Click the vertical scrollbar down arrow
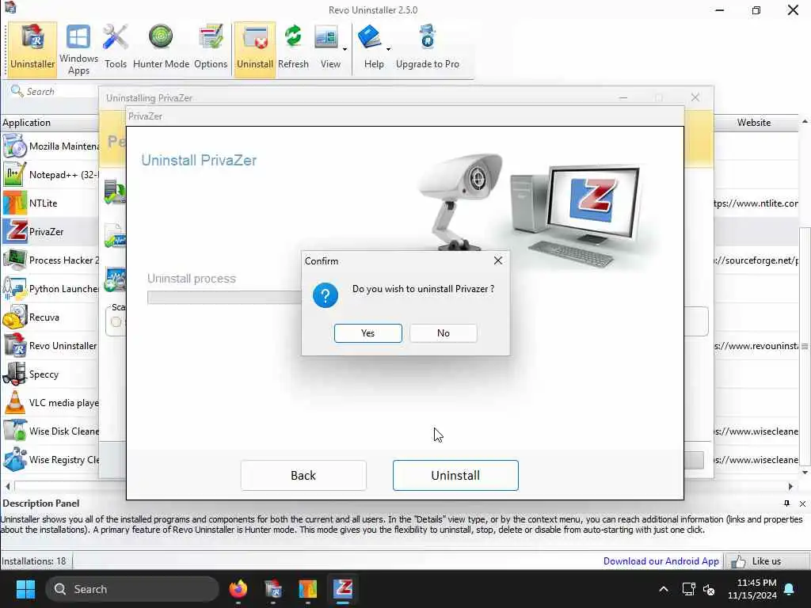 805,472
